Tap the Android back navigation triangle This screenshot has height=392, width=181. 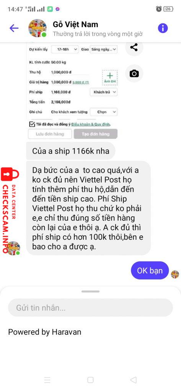(x=134, y=380)
